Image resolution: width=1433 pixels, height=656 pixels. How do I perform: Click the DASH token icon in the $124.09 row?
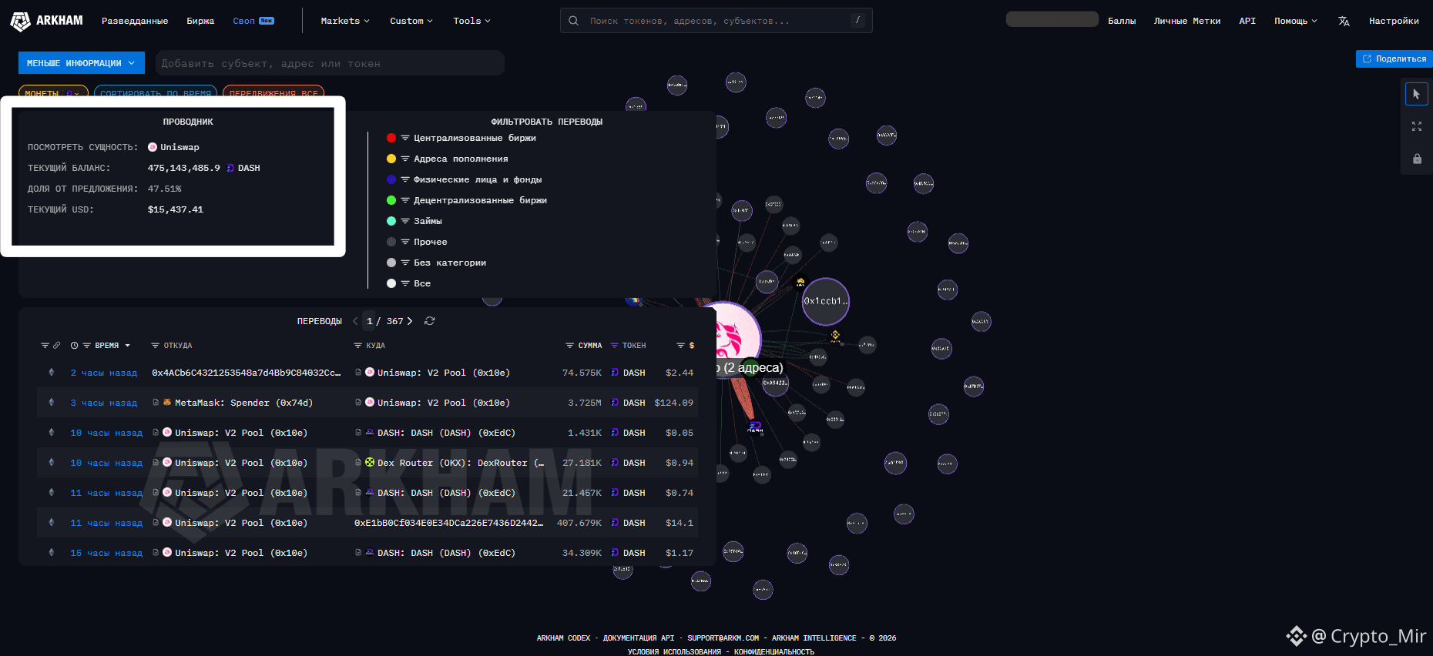click(x=615, y=403)
